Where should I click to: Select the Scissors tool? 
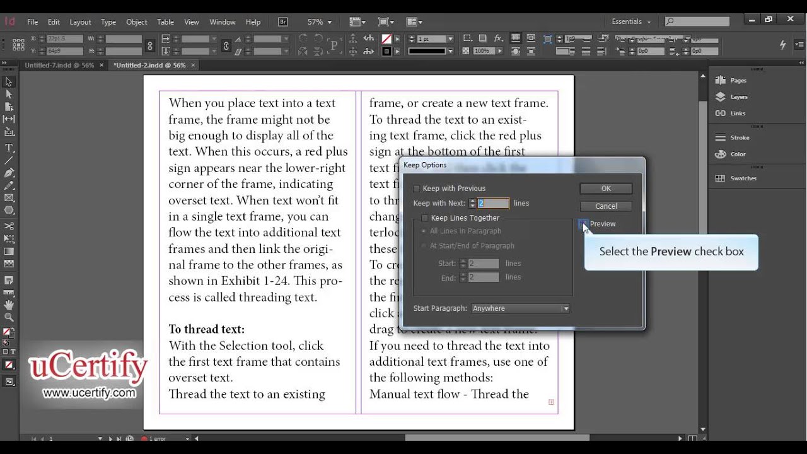9,226
